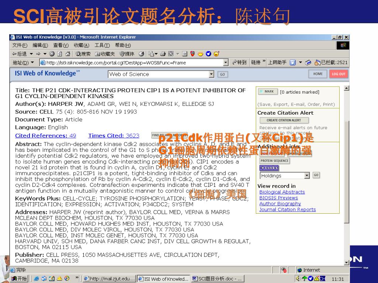Click the HOME button

[318, 74]
